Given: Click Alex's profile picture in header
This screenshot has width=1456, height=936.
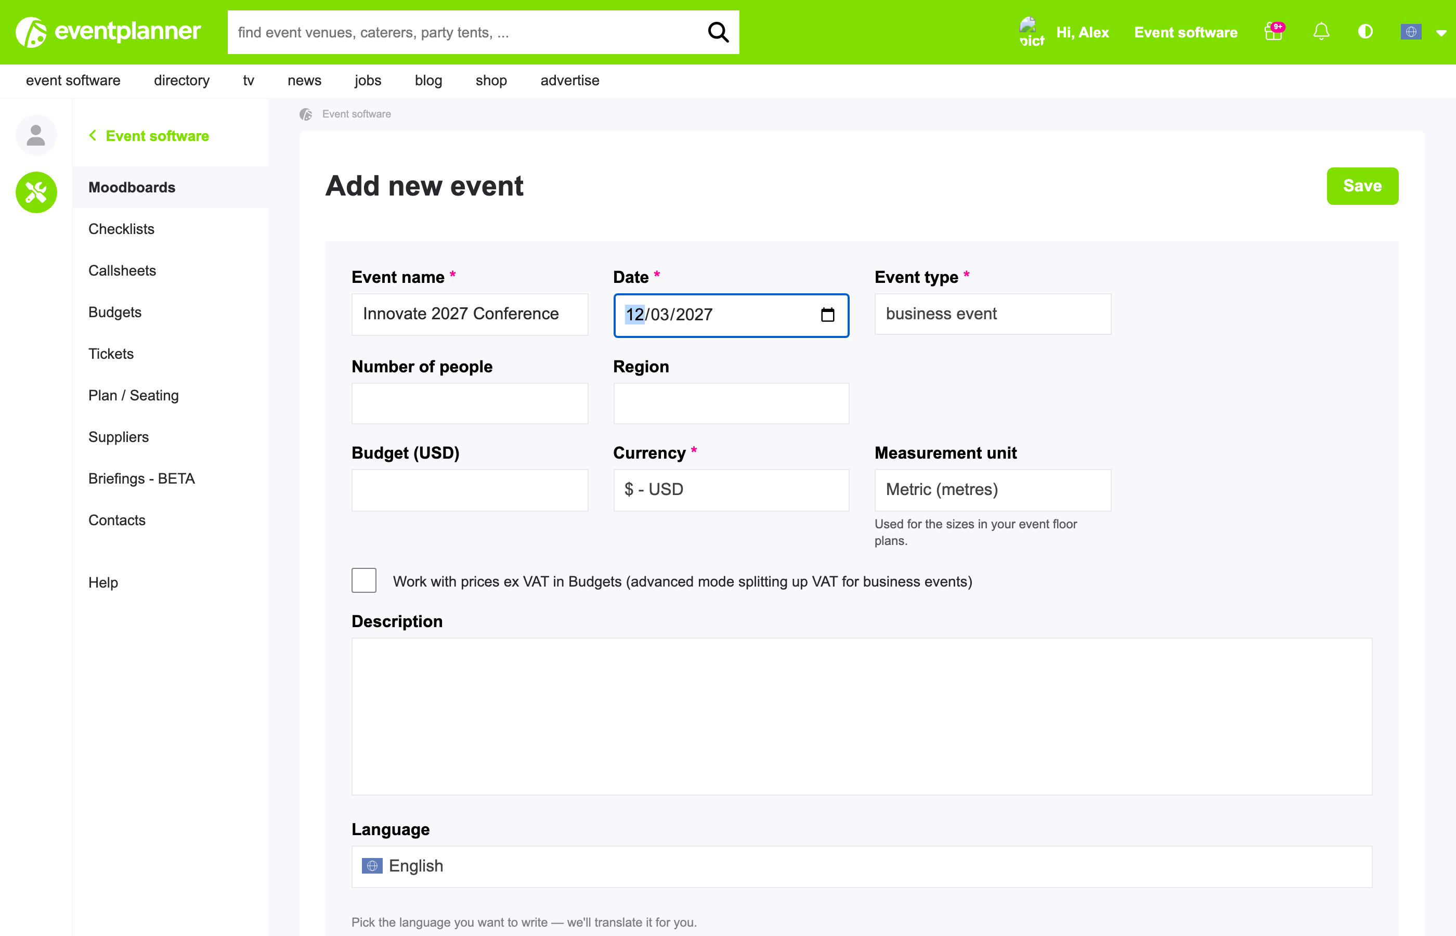Looking at the screenshot, I should 1031,32.
